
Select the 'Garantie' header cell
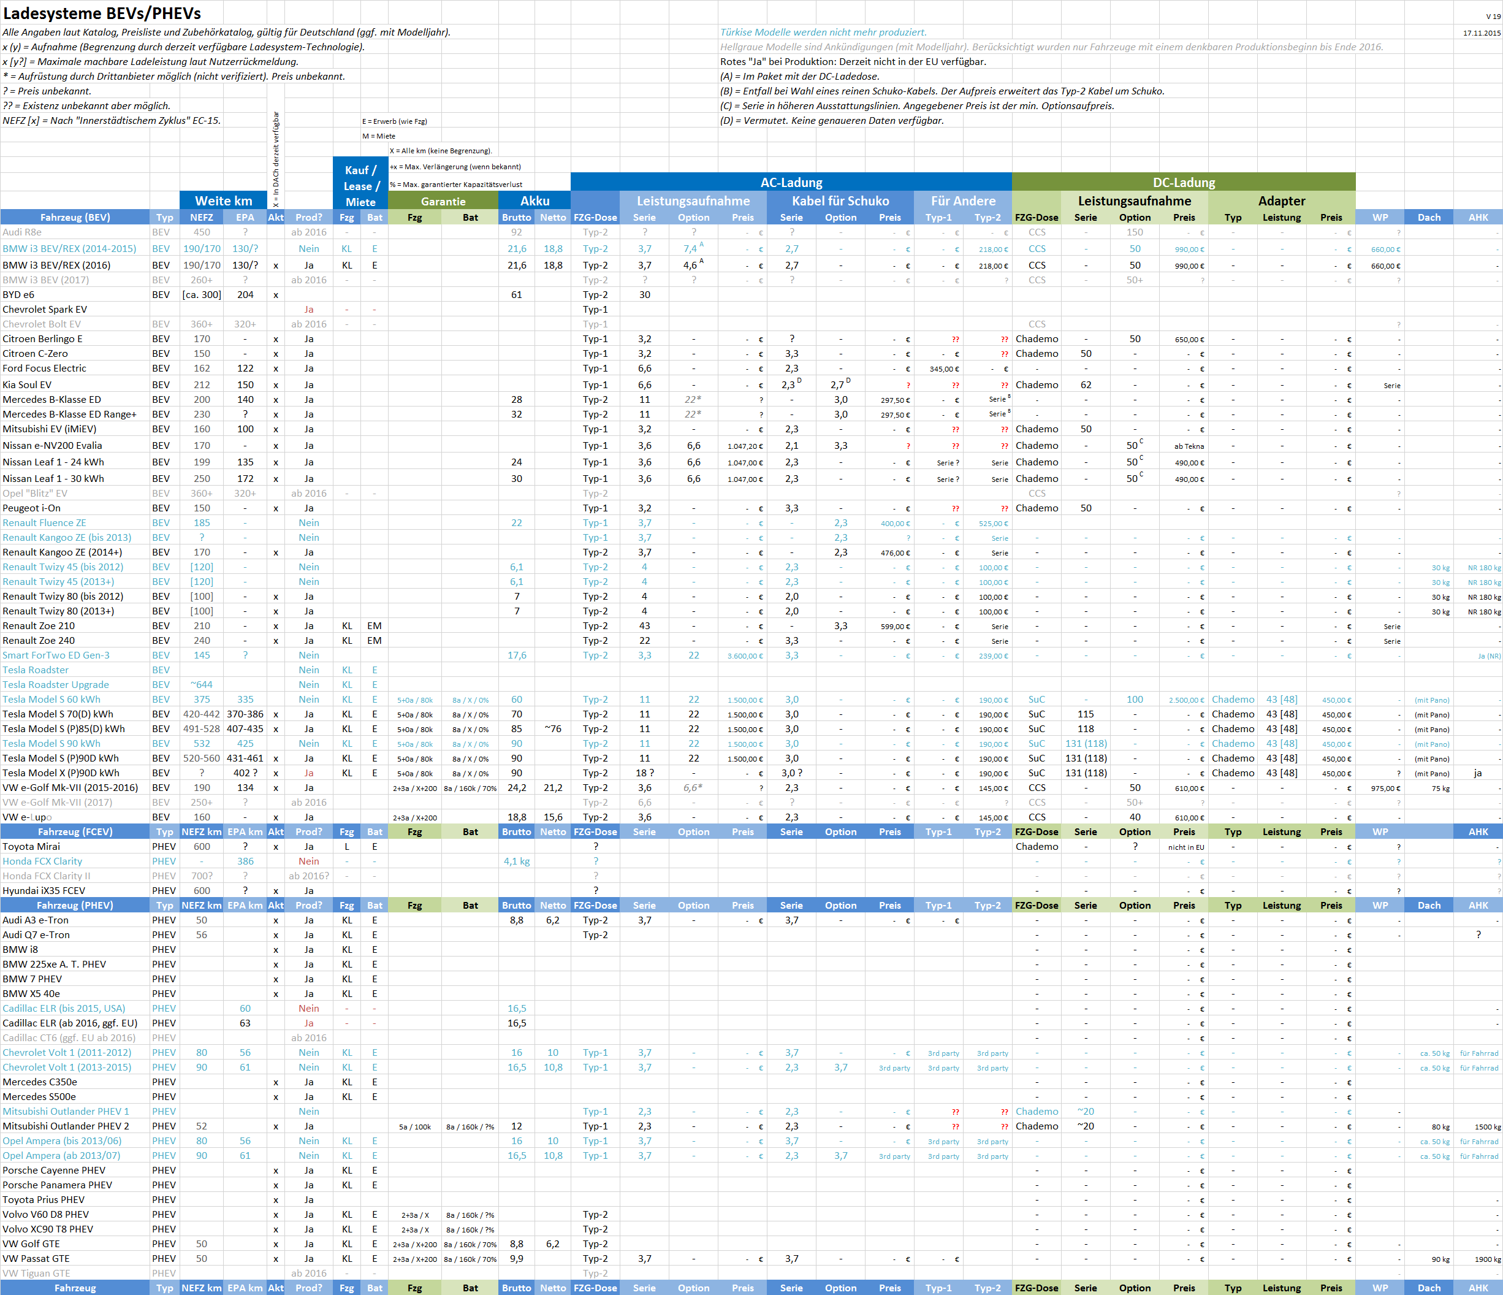point(443,201)
